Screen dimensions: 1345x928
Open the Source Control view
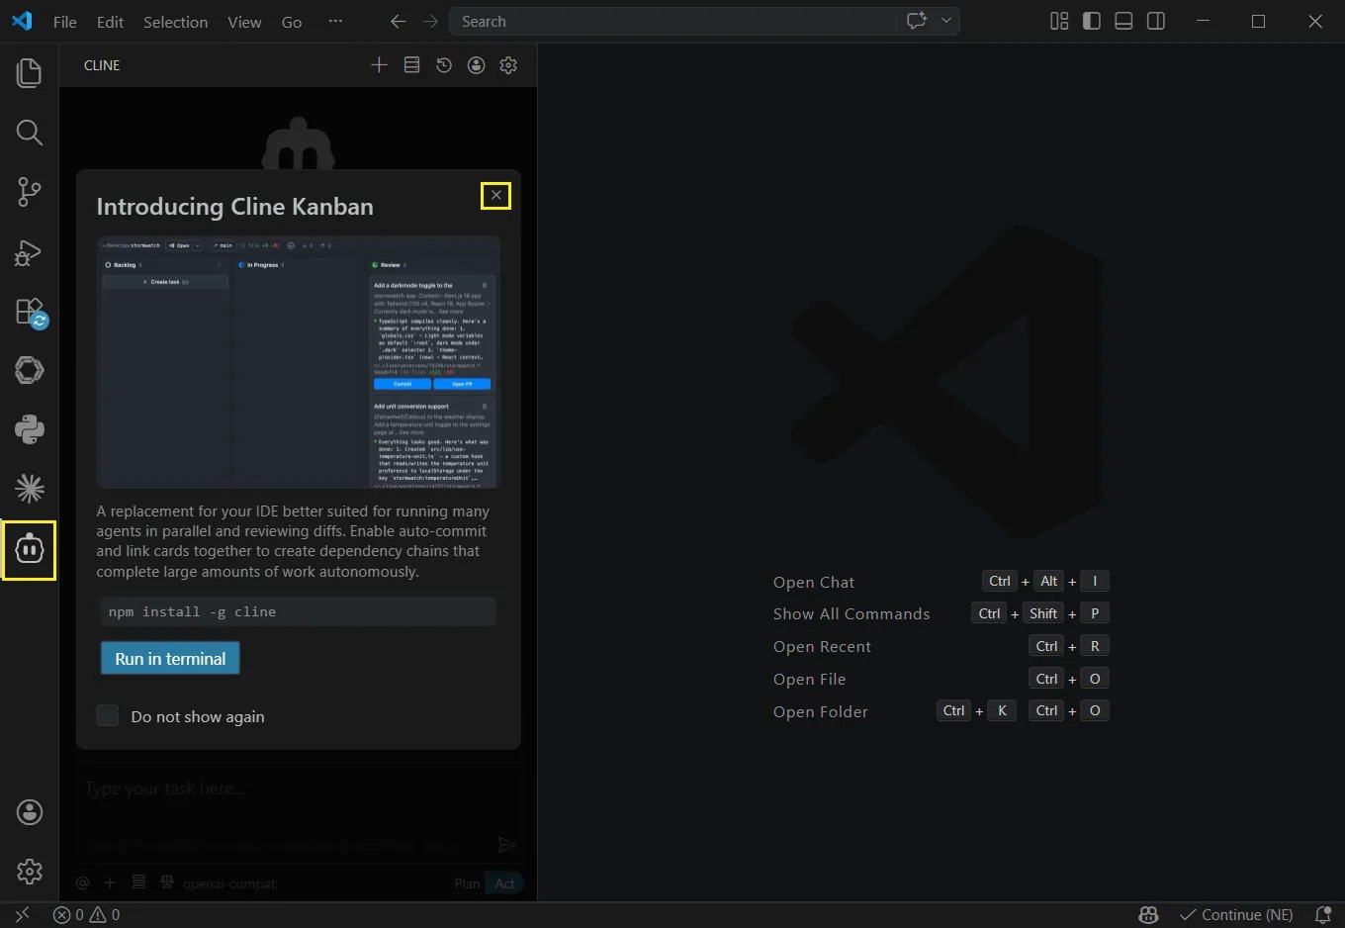click(x=30, y=192)
